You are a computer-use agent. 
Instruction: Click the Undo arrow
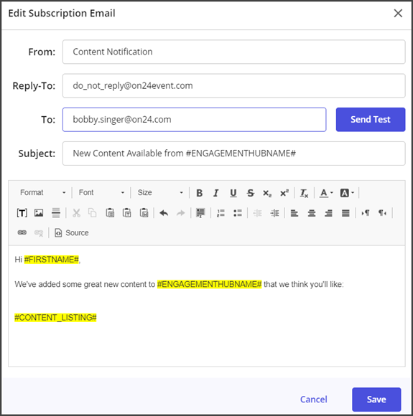point(164,213)
